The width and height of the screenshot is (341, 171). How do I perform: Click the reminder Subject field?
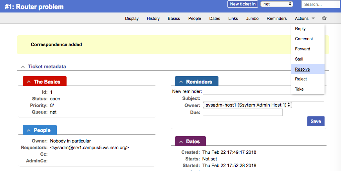click(x=263, y=98)
